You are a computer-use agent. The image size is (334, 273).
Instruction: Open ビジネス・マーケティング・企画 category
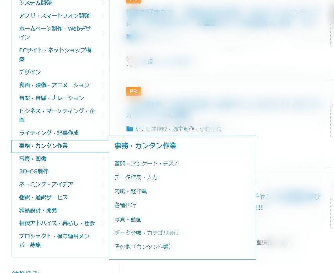click(57, 115)
